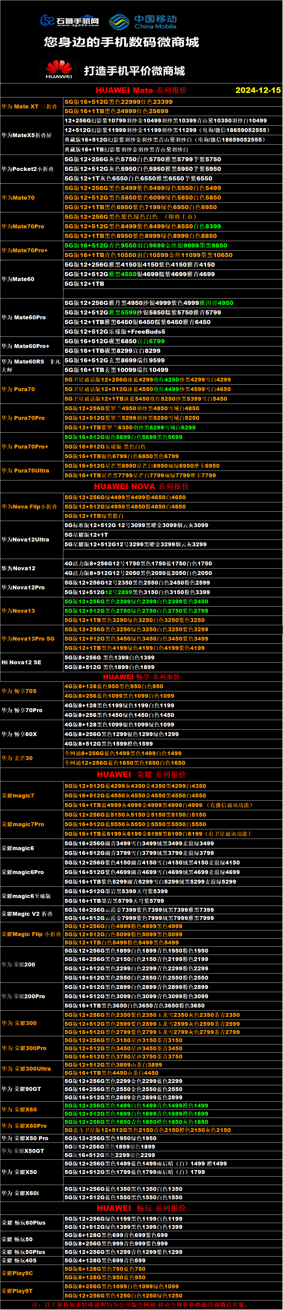Click the 华为 Pura70Ultra model cell
The height and width of the screenshot is (1310, 283).
[32, 470]
